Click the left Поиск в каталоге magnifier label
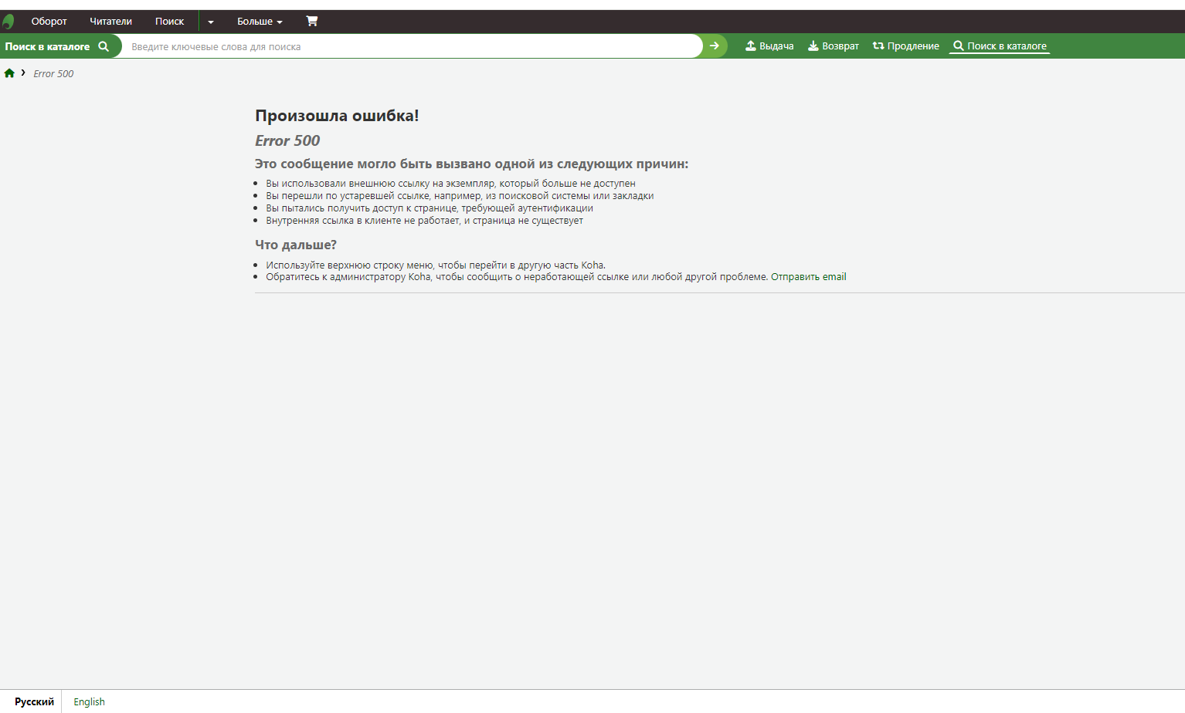 pos(56,47)
